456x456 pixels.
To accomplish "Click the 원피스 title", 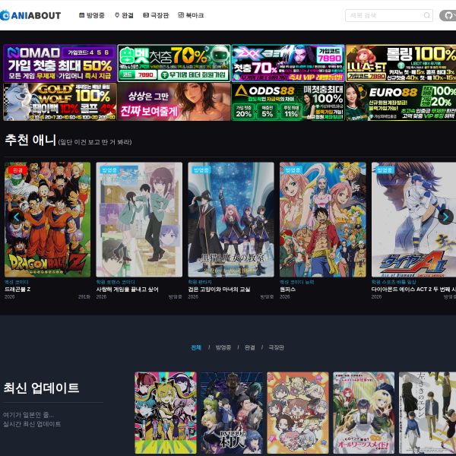I will (x=287, y=290).
